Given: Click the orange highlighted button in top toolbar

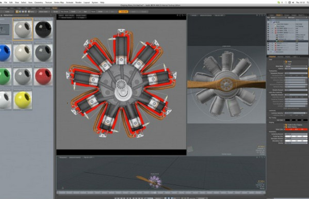Looking at the screenshot, I should [x=123, y=12].
